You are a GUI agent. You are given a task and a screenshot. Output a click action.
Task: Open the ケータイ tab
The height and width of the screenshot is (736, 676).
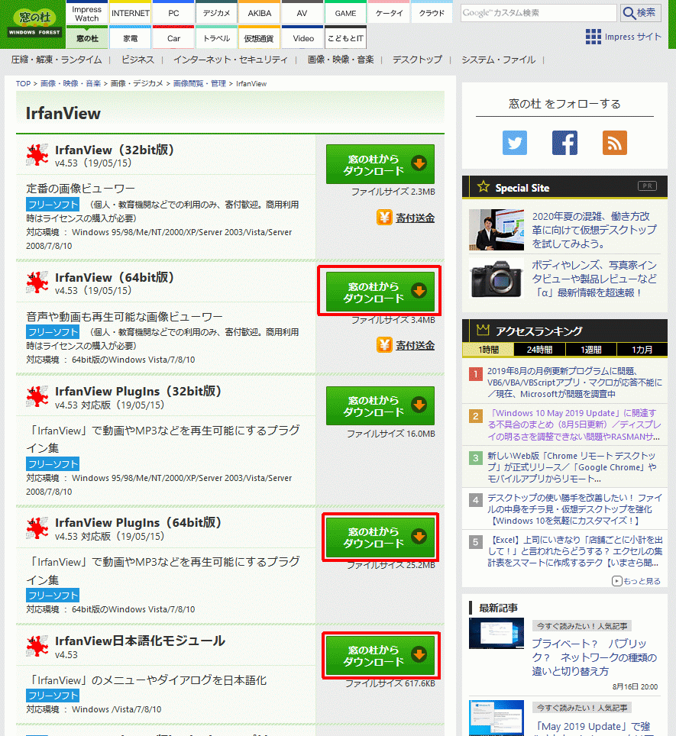(x=389, y=13)
